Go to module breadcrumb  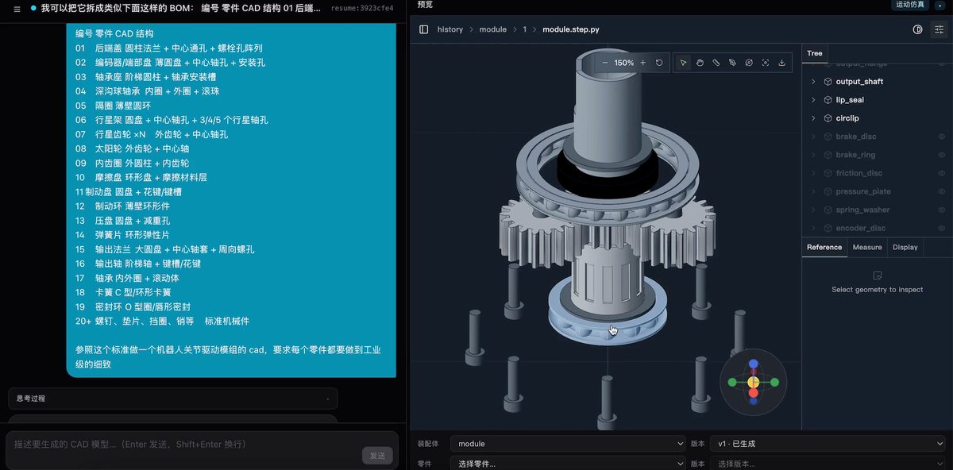493,29
